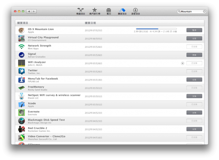The width and height of the screenshot is (219, 160).
Task: Open the Signal title link
Action: pyautogui.click(x=32, y=54)
